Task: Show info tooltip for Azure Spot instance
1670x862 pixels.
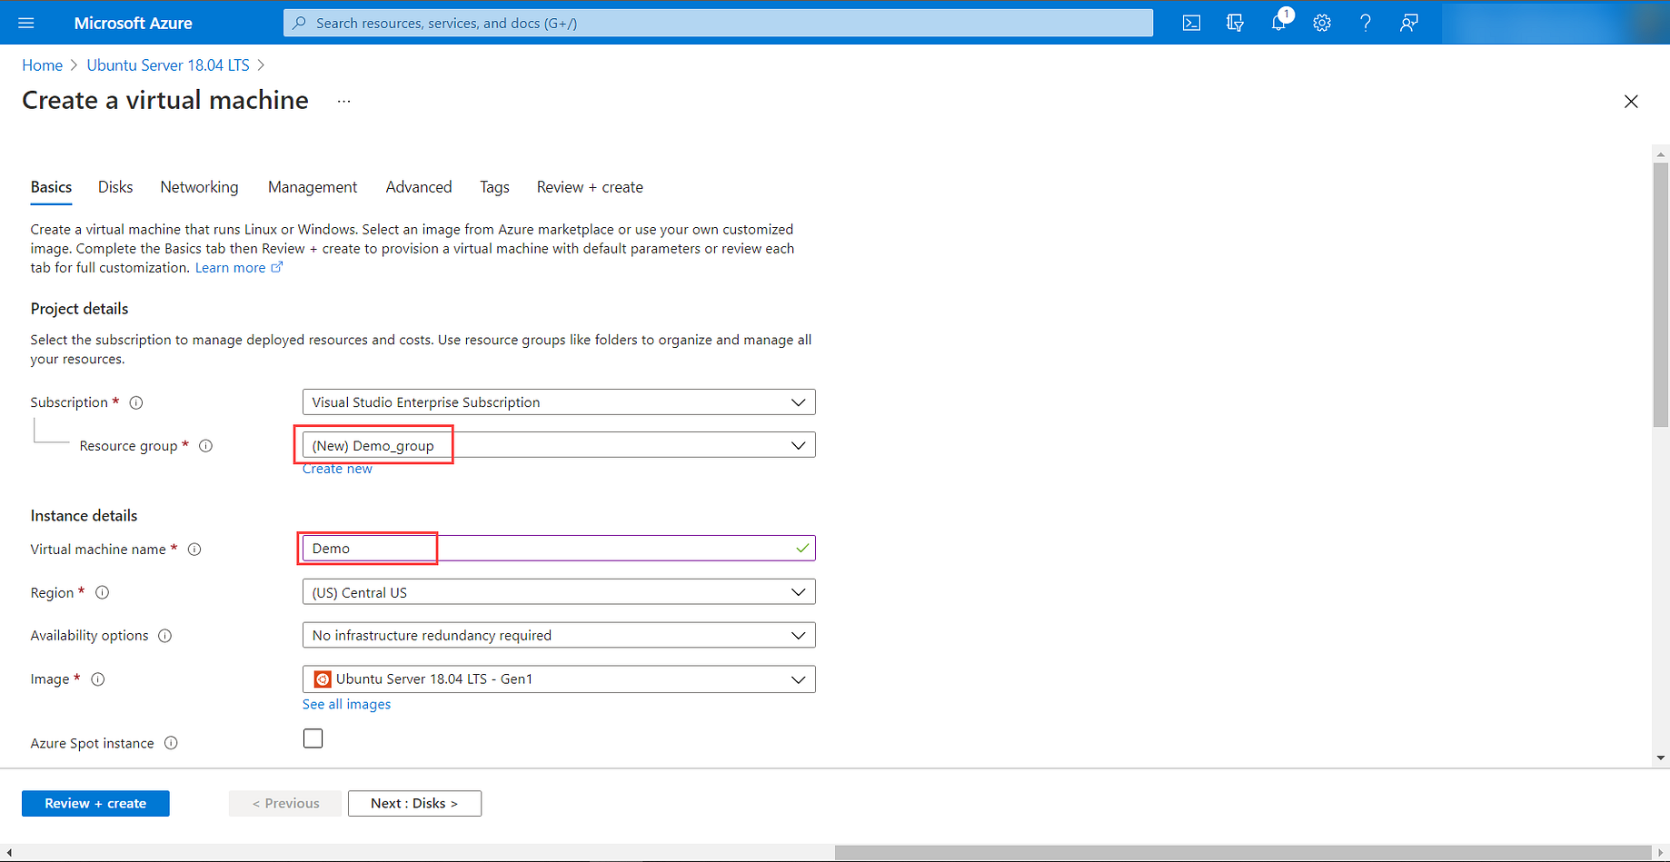Action: [x=171, y=743]
